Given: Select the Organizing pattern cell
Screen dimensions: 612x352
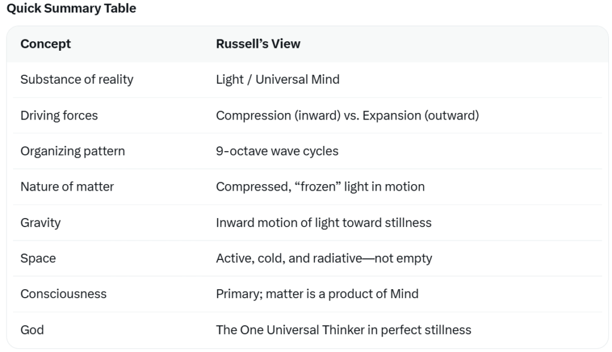Looking at the screenshot, I should click(72, 151).
